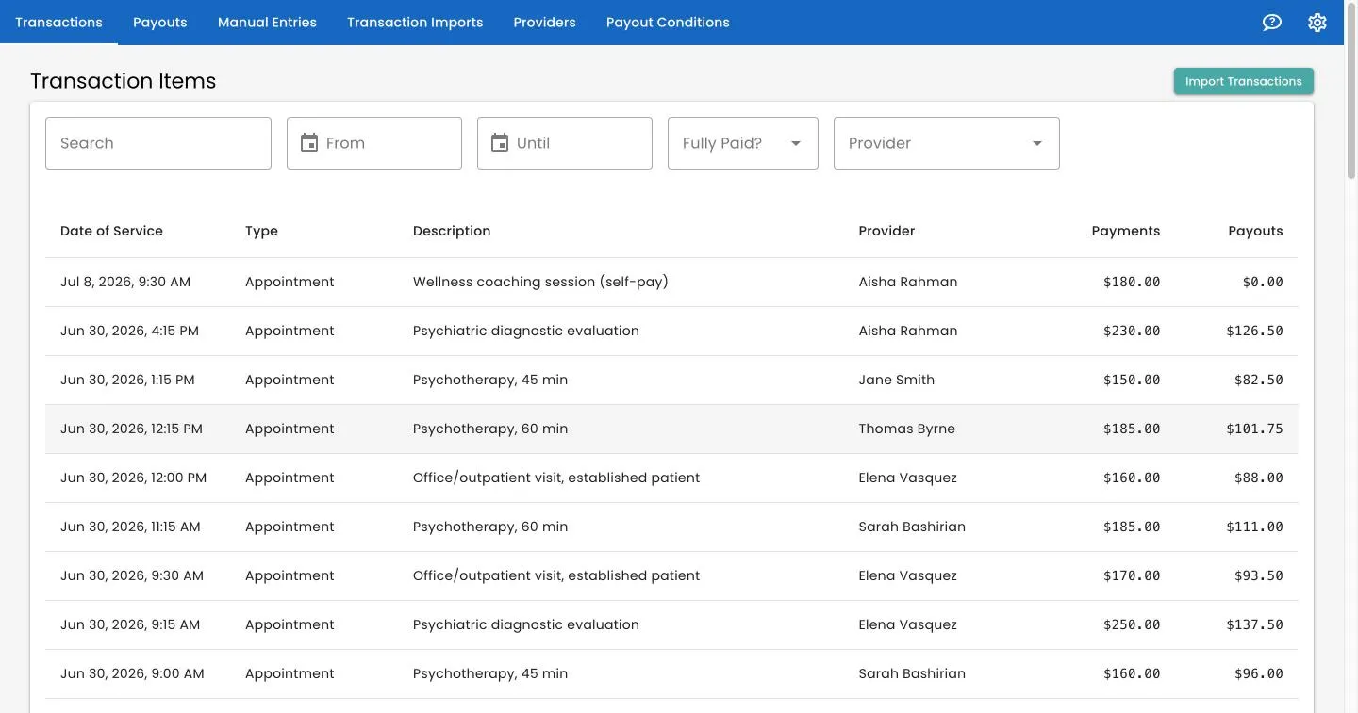Image resolution: width=1358 pixels, height=713 pixels.
Task: Click the Description column header
Action: (452, 231)
